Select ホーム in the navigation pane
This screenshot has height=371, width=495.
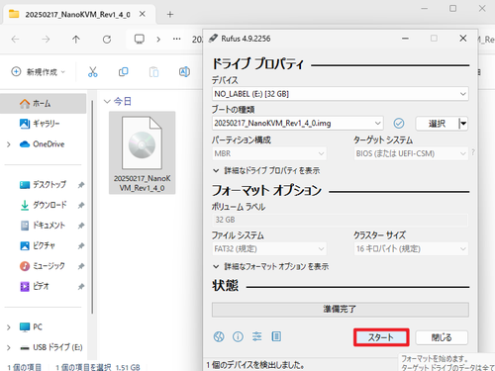[x=43, y=104]
